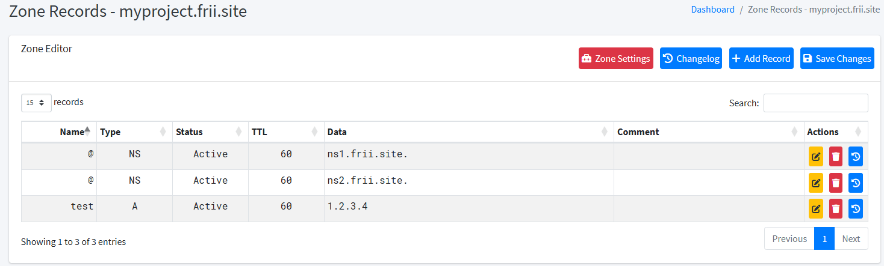884x266 pixels.
Task: Click 'Showing 1 to 3 of 3 entries'
Action: (x=73, y=242)
